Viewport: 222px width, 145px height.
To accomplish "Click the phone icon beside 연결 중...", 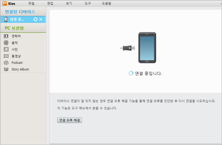I will click(6, 19).
